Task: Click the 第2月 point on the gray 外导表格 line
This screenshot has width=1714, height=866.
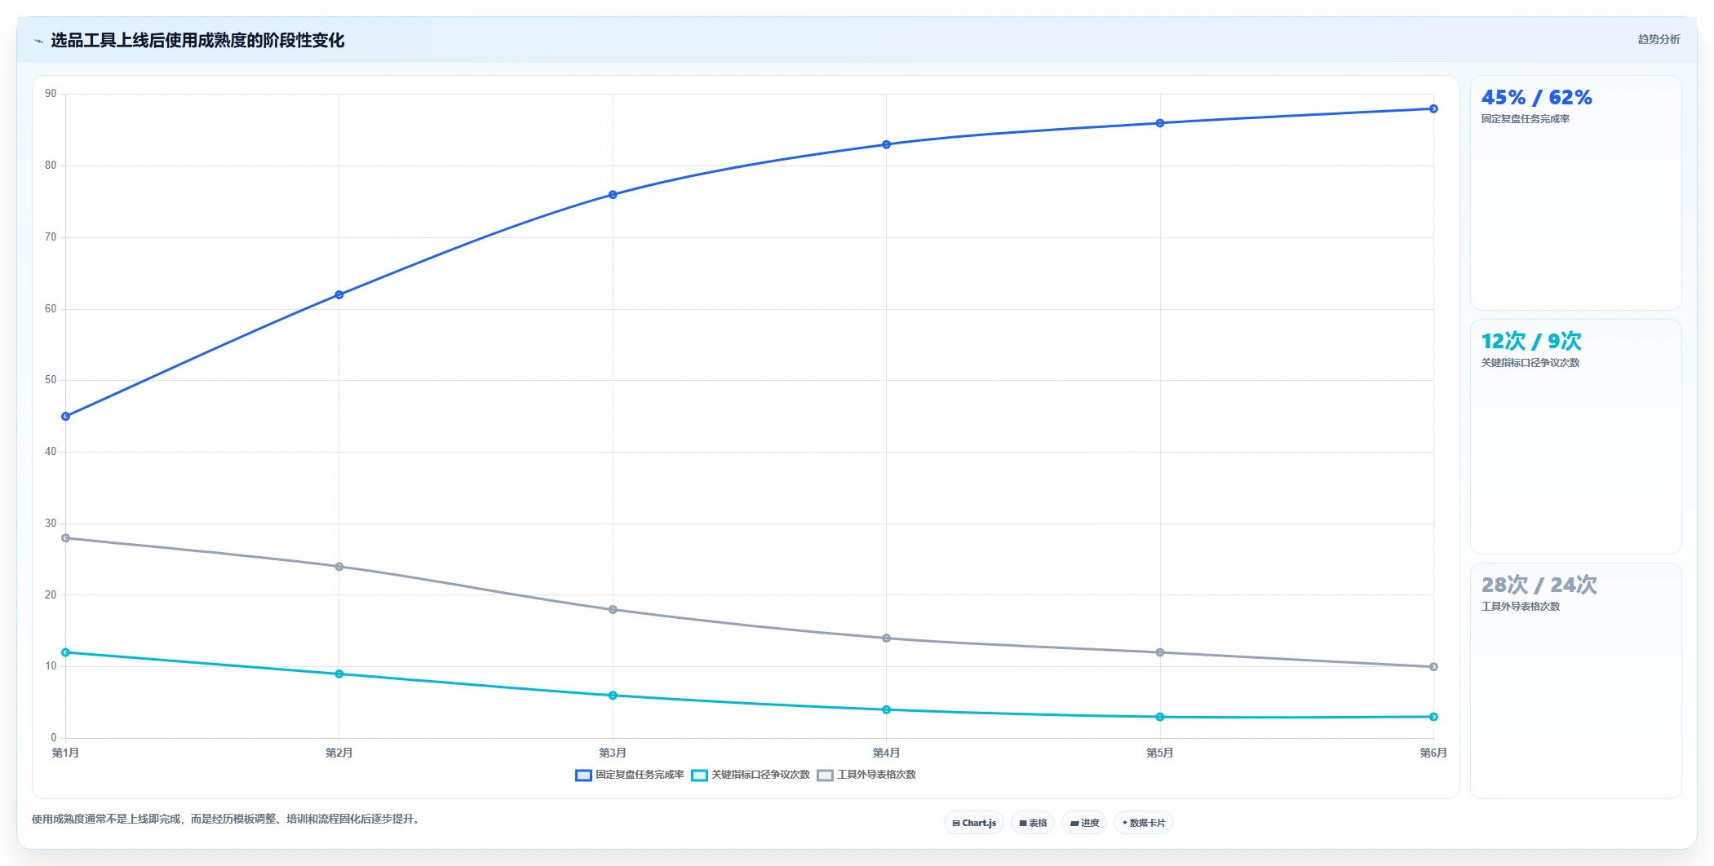Action: click(339, 567)
